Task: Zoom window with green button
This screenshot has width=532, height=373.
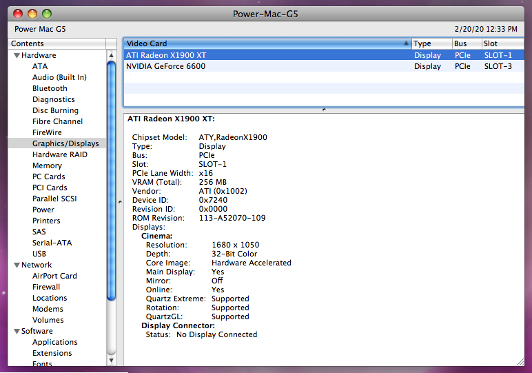Action: pyautogui.click(x=47, y=14)
